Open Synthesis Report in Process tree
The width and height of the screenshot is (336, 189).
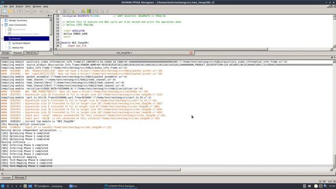(x=21, y=43)
